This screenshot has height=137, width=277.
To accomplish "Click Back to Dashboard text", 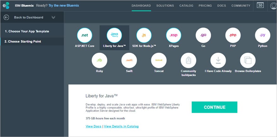I will pyautogui.click(x=29, y=17).
